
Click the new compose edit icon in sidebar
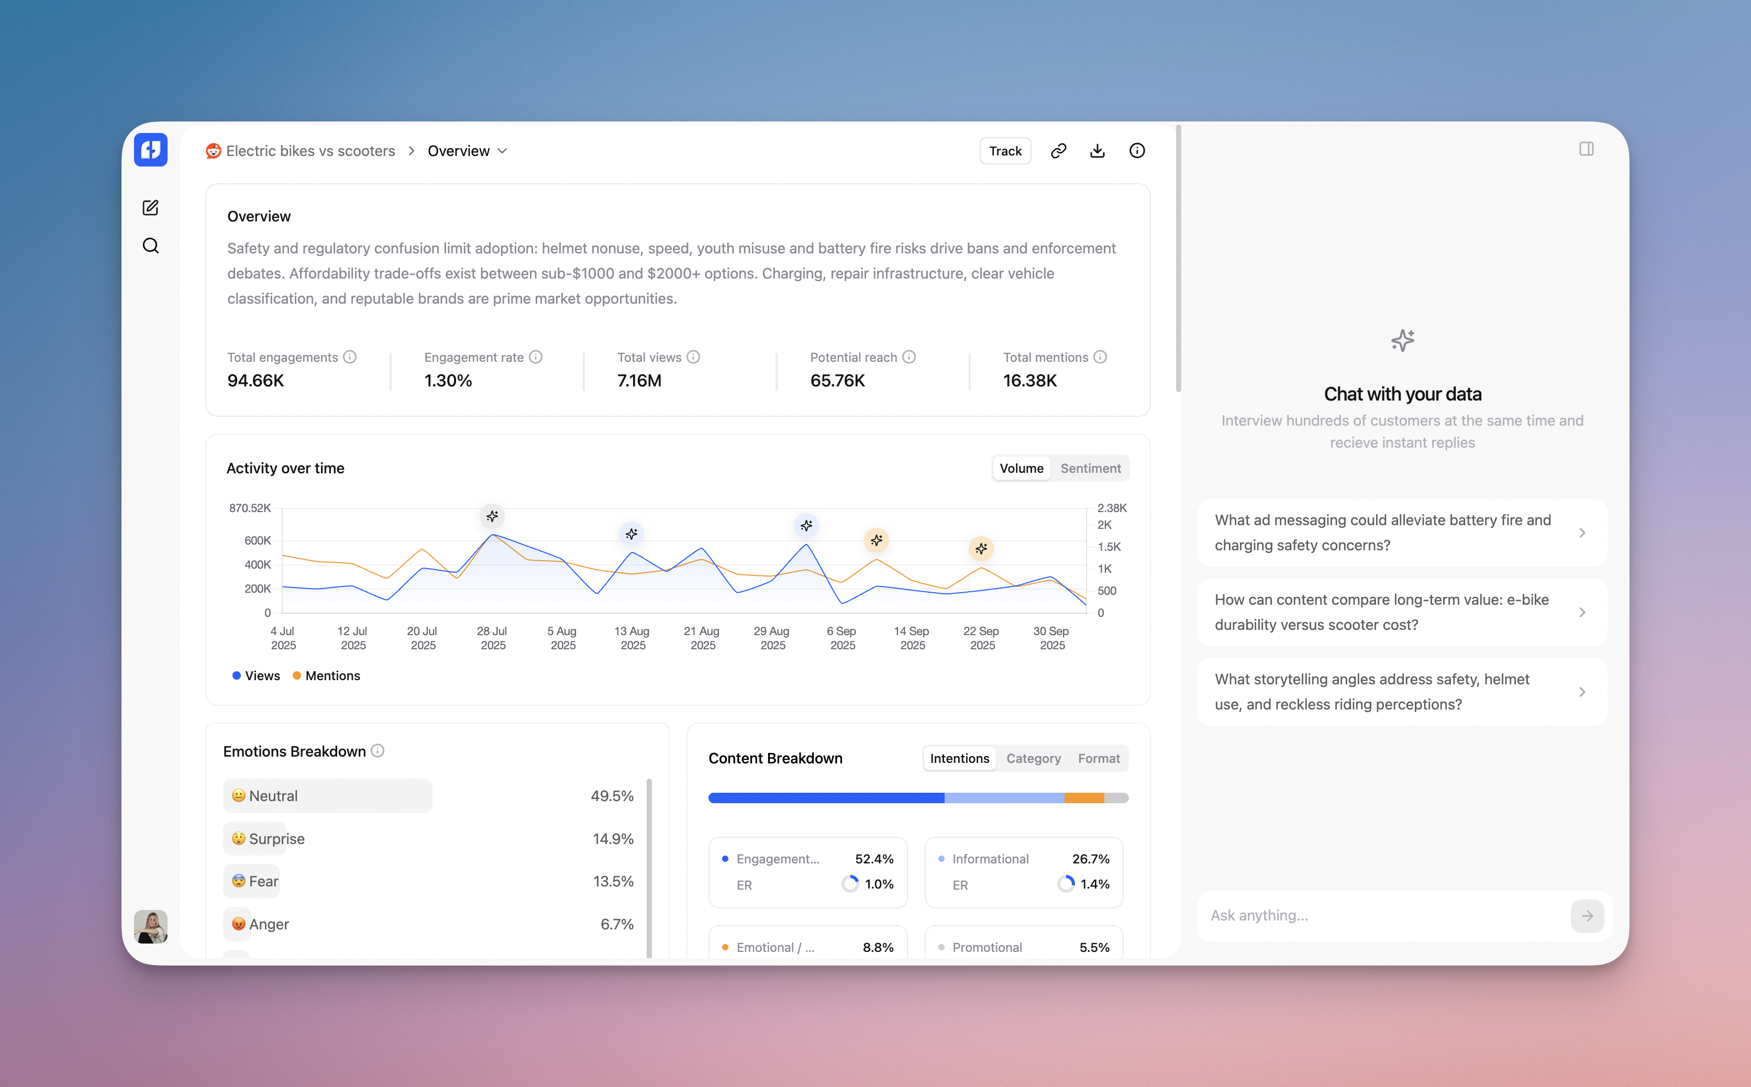(x=150, y=208)
